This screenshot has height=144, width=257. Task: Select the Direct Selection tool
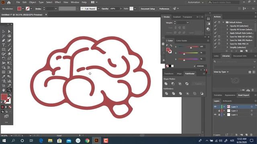click(x=9, y=31)
